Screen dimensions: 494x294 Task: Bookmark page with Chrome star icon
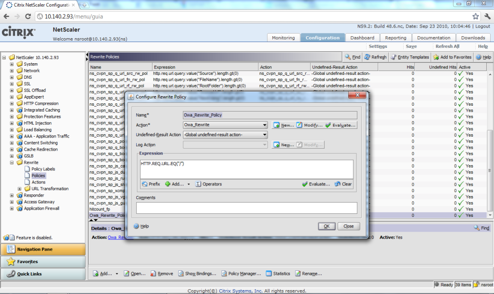pyautogui.click(x=476, y=16)
